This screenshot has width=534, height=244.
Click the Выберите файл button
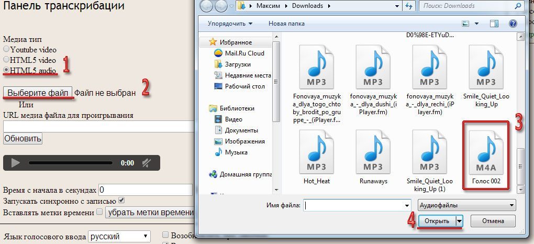[38, 93]
